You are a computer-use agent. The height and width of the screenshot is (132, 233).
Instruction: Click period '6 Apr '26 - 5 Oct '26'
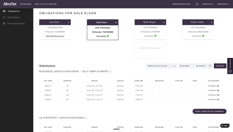pyautogui.click(x=94, y=90)
